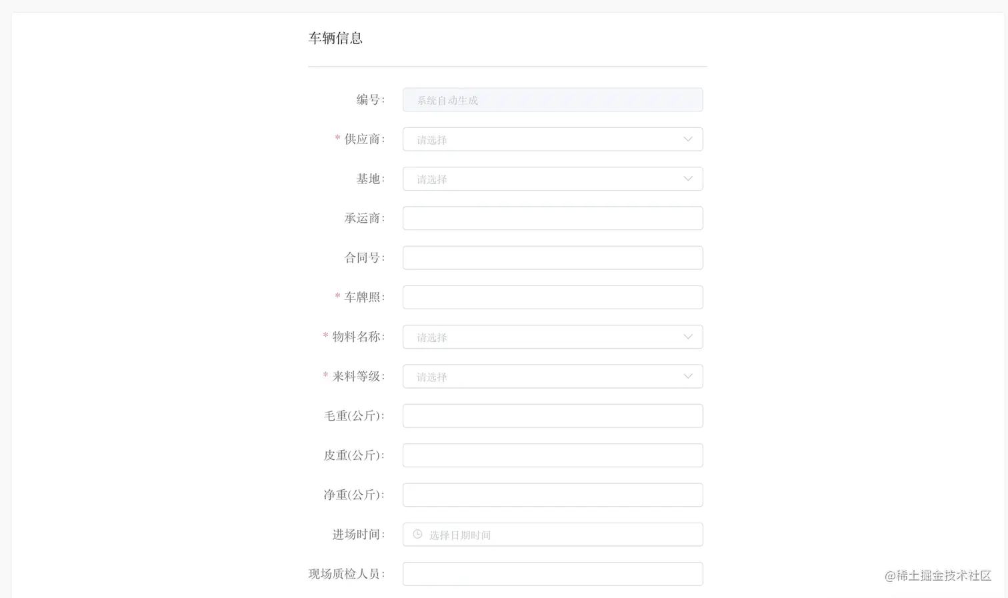Expand the 供应商 dropdown arrow

coord(687,139)
